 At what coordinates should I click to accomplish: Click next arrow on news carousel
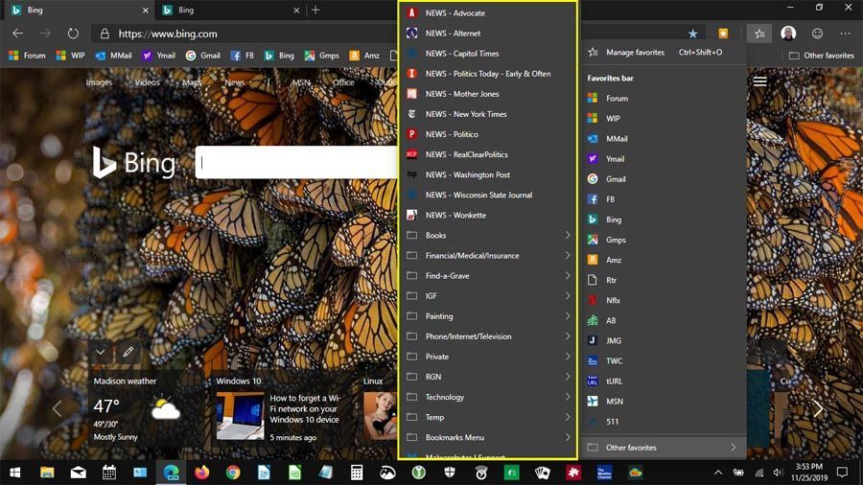[819, 408]
